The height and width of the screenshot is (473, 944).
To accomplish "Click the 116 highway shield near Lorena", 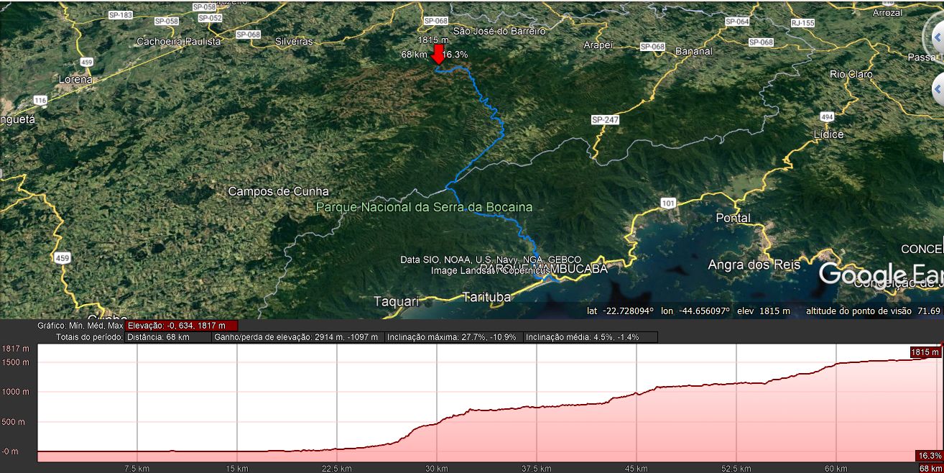I will click(40, 100).
